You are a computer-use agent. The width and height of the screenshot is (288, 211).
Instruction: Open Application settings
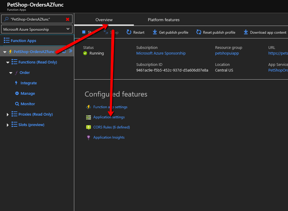tap(109, 117)
